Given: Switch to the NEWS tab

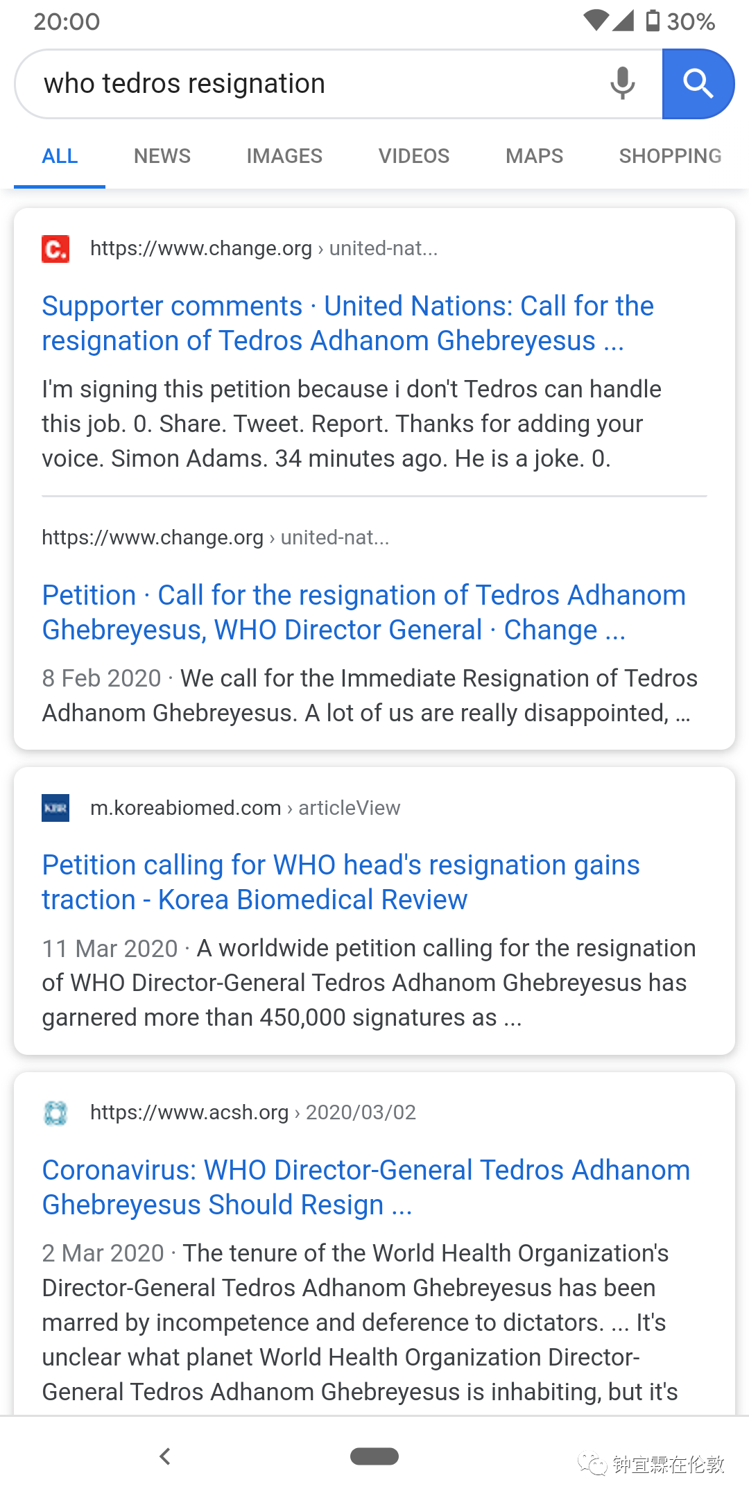Looking at the screenshot, I should (x=162, y=156).
